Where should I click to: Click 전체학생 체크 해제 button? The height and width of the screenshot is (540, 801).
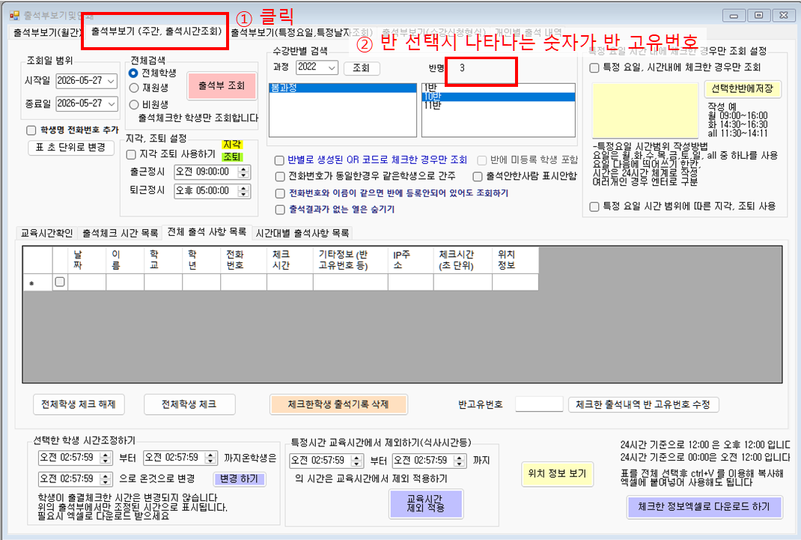79,404
